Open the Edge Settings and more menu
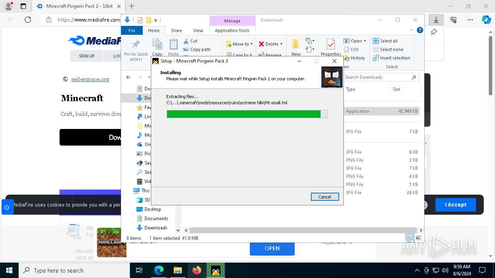 (470, 20)
